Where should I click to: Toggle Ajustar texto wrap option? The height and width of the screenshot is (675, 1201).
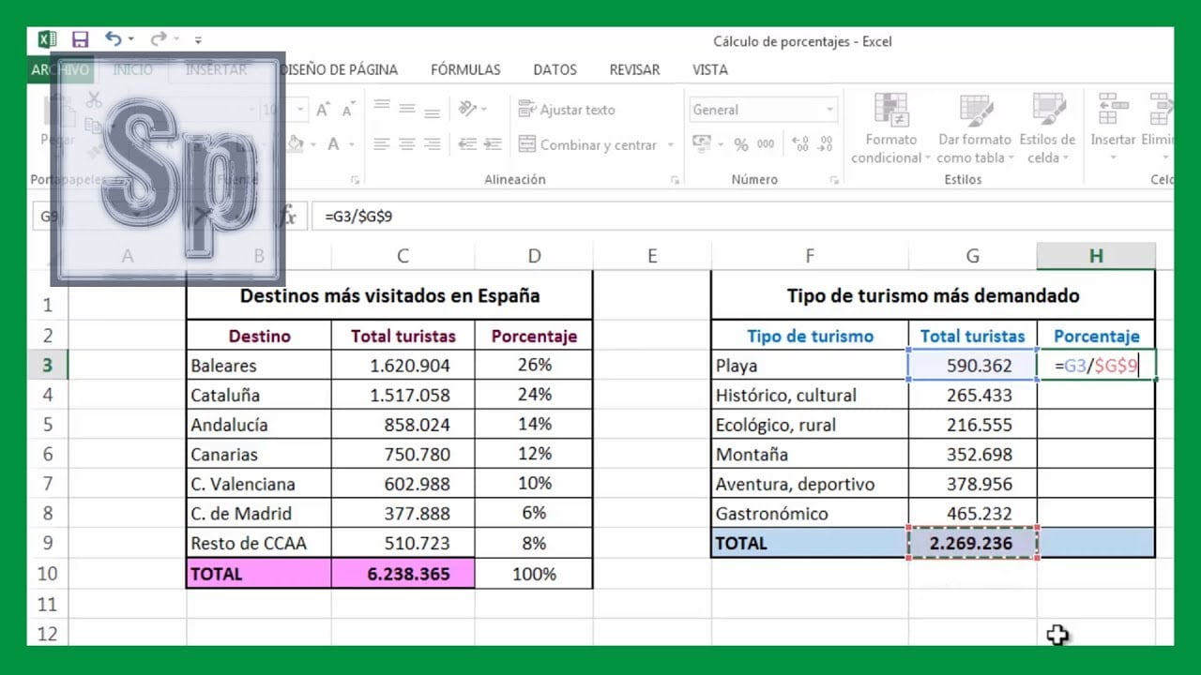point(567,110)
